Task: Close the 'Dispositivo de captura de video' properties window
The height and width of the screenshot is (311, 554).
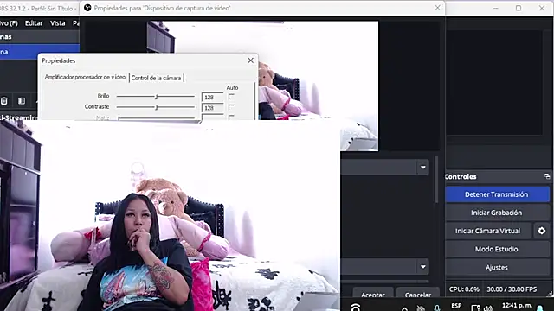Action: (x=437, y=8)
